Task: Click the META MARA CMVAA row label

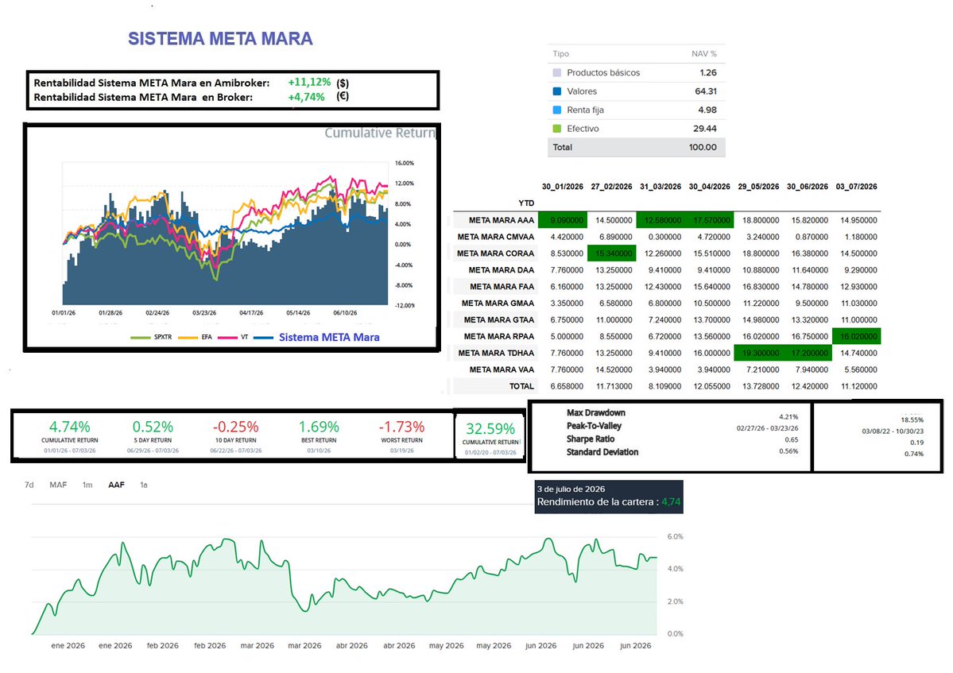Action: point(496,237)
